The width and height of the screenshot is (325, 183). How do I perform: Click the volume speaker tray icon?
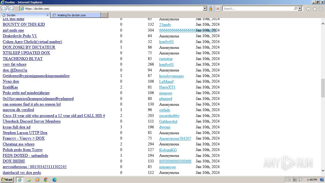click(x=289, y=180)
